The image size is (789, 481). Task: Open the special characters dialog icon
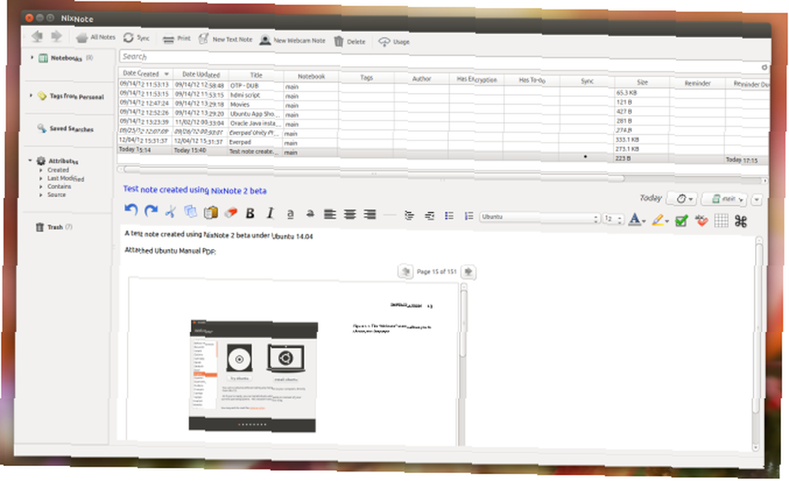(741, 222)
